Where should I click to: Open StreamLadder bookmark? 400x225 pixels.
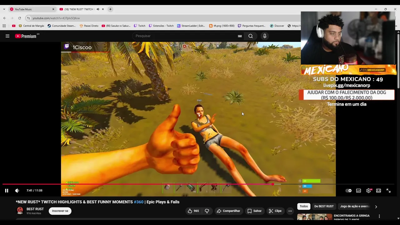(191, 26)
